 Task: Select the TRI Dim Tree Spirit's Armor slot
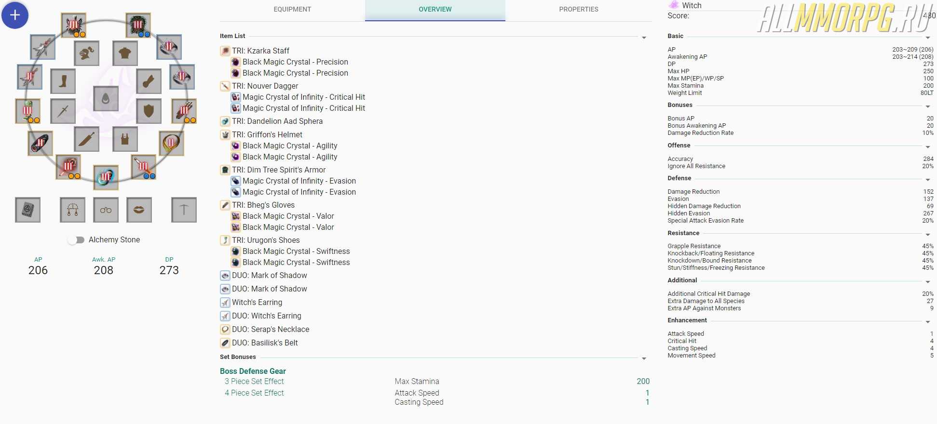tap(138, 26)
